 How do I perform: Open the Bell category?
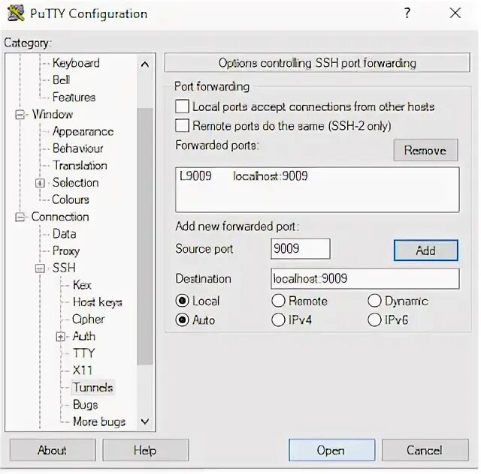pos(61,80)
